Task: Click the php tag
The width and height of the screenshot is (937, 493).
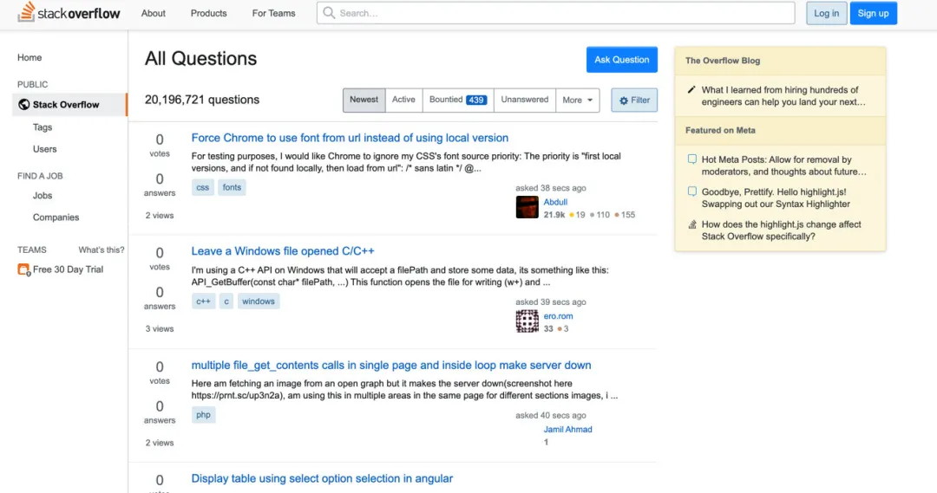Action: (203, 415)
